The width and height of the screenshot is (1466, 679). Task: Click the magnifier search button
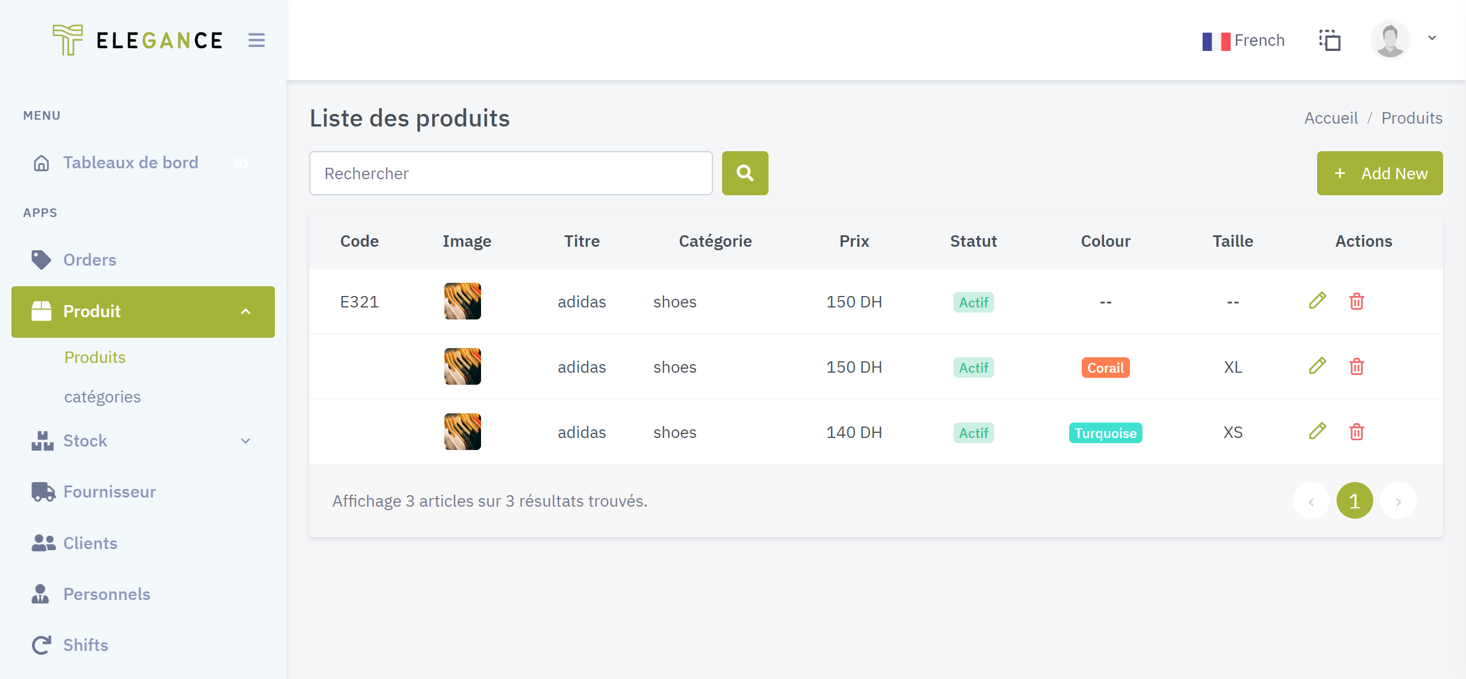coord(744,173)
